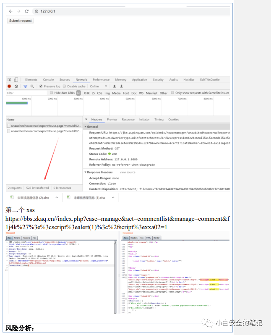Open the Security tab

(158, 80)
